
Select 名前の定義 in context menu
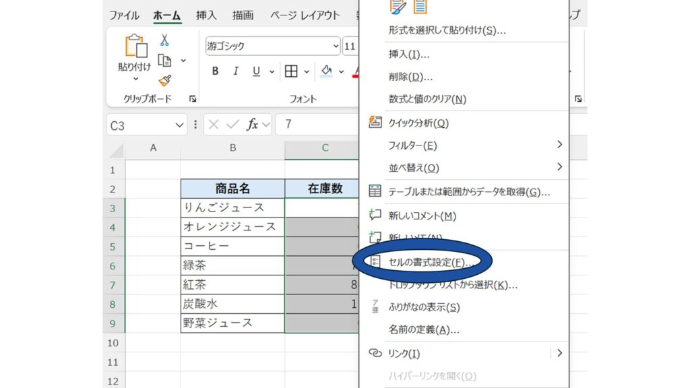pyautogui.click(x=424, y=330)
